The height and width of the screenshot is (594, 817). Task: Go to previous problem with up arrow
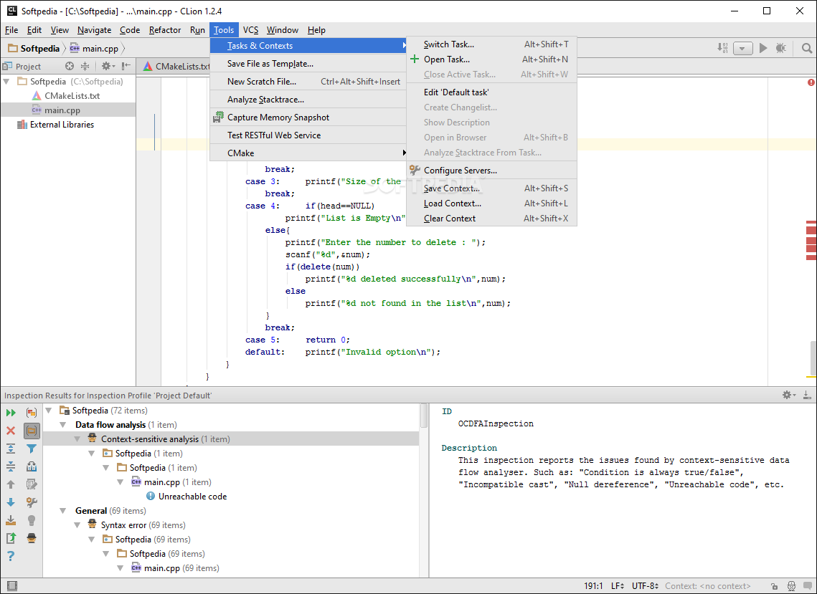(x=11, y=484)
